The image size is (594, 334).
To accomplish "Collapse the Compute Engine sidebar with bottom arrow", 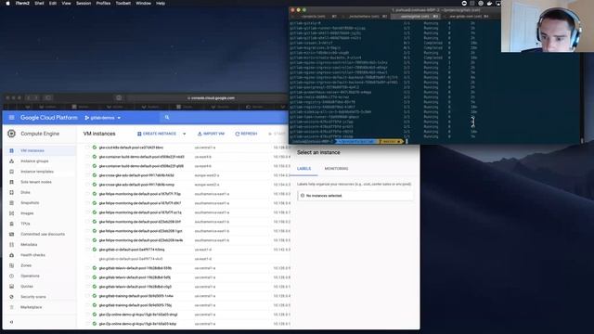I will click(x=11, y=322).
